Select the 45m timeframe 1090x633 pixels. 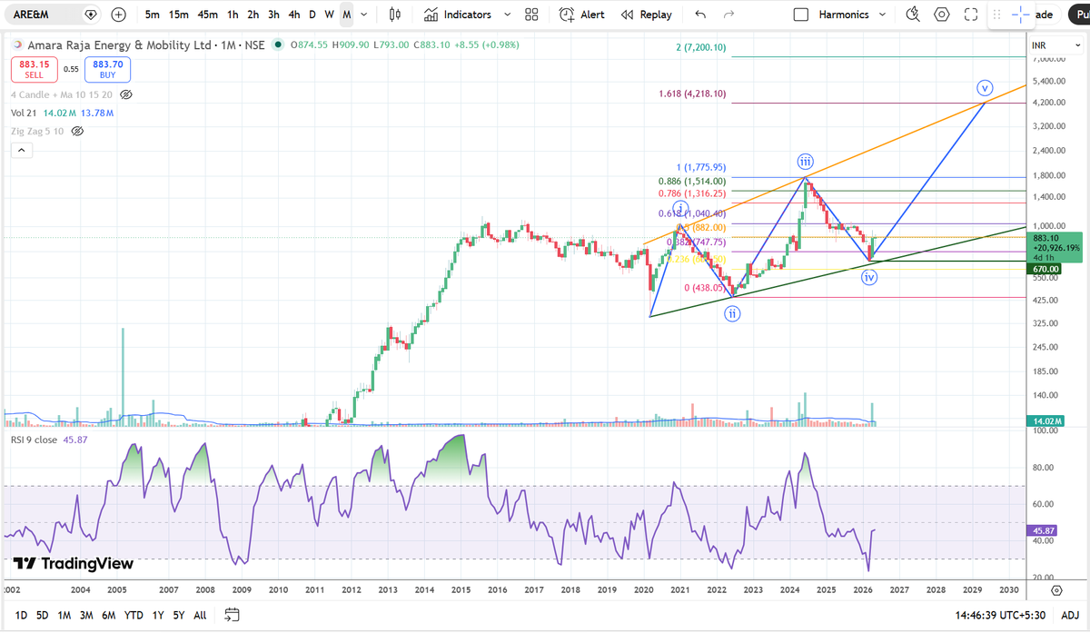pyautogui.click(x=208, y=15)
